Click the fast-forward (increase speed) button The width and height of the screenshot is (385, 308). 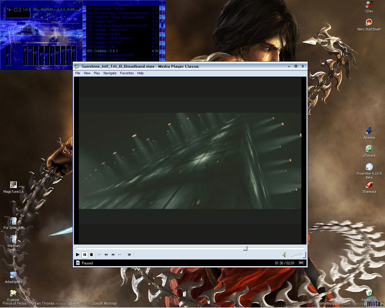(113, 254)
